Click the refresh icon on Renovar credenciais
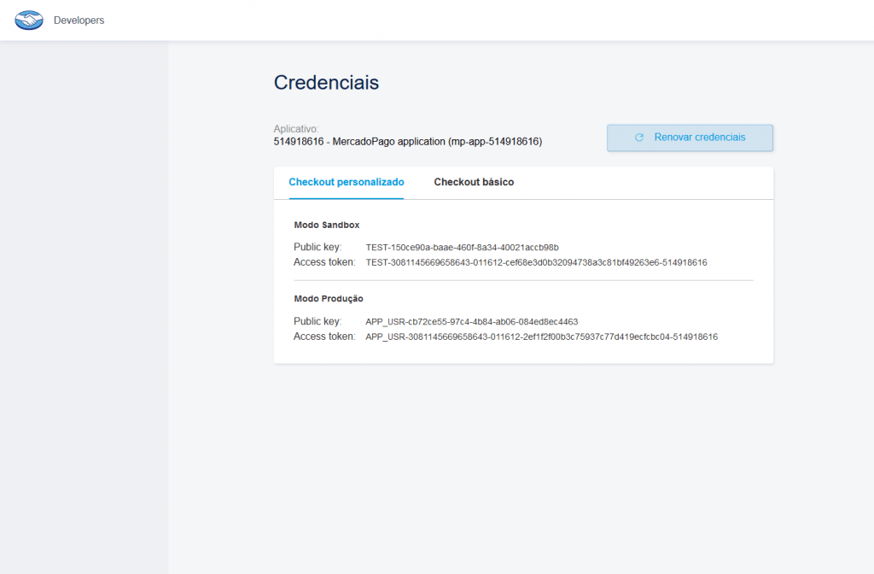This screenshot has width=874, height=574. pos(639,137)
